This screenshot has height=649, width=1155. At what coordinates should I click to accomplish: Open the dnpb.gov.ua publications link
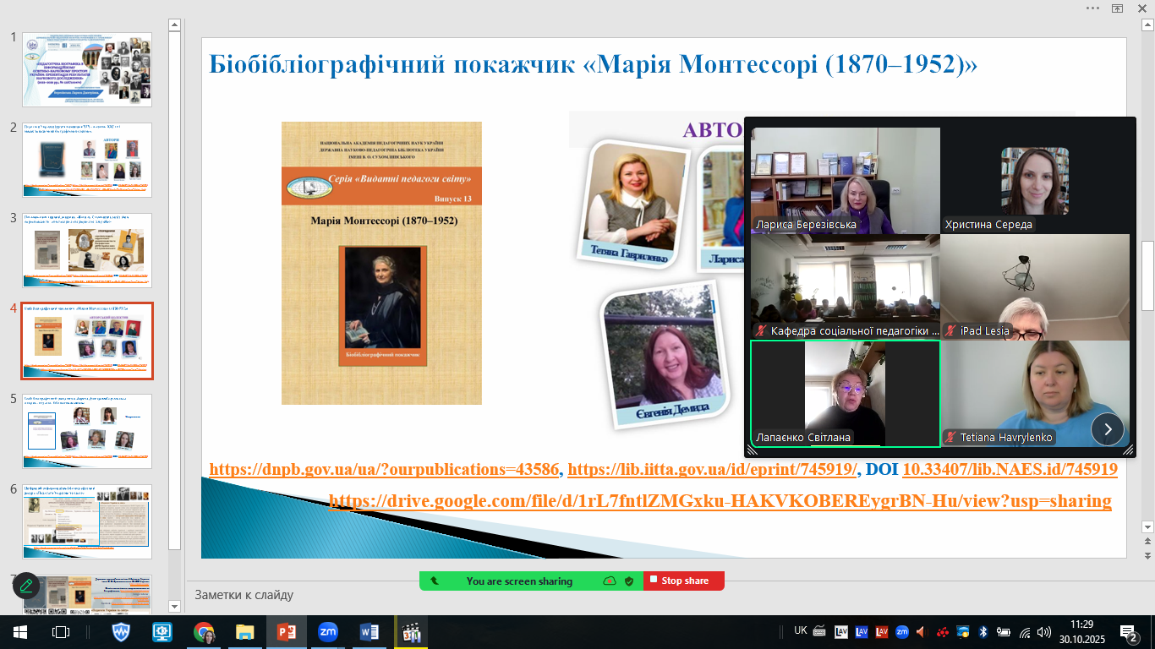pyautogui.click(x=384, y=469)
